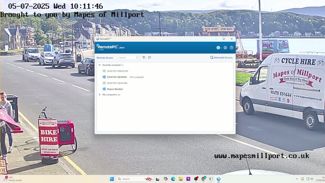Open the Windows Start menu
This screenshot has height=183, width=325.
112,179
